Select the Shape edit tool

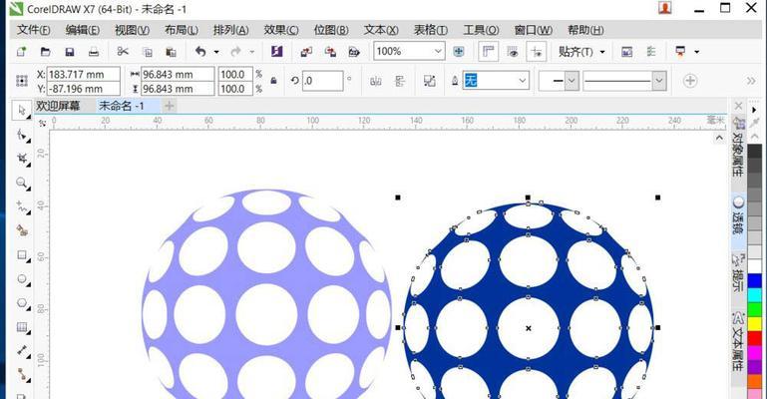tap(22, 135)
